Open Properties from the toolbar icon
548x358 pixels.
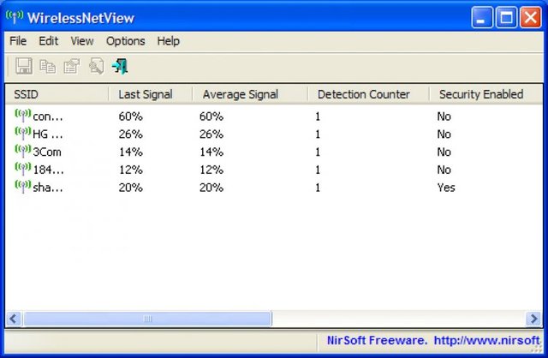tap(72, 66)
